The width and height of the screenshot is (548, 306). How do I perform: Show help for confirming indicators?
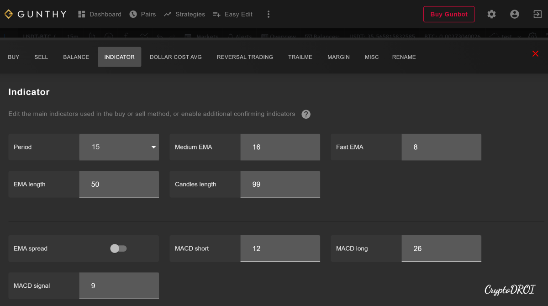pos(306,114)
